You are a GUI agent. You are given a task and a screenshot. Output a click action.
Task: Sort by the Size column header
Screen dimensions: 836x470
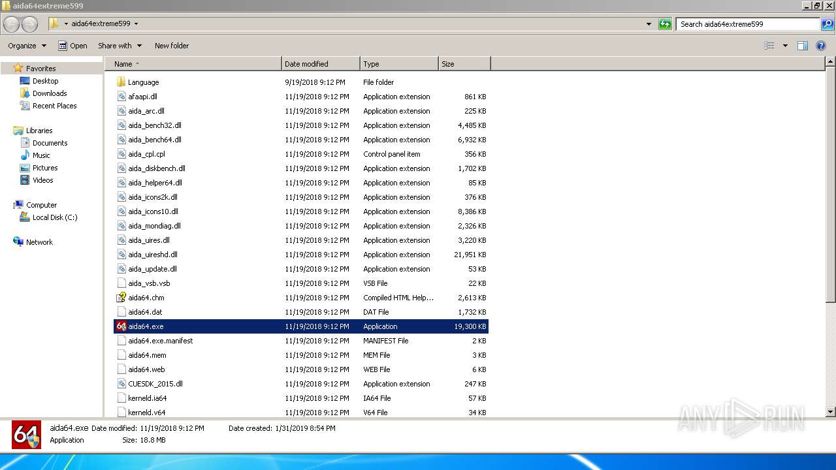point(464,64)
